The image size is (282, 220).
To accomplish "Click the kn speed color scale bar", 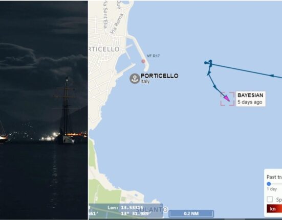I will [274, 209].
